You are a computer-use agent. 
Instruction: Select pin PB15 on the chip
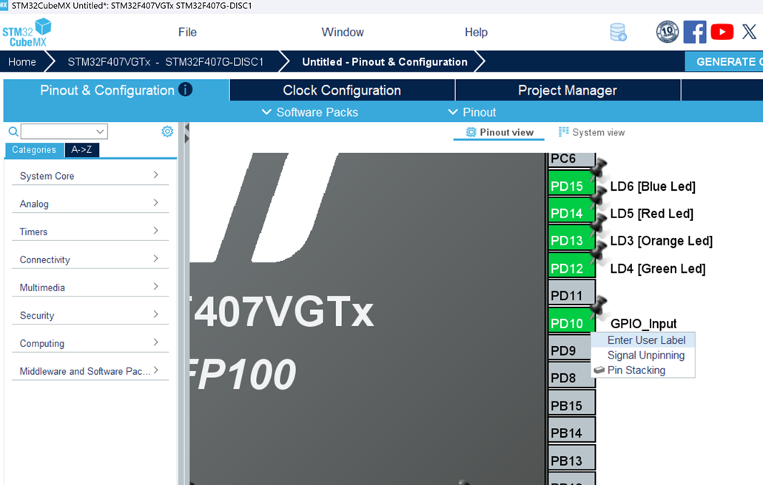[571, 402]
